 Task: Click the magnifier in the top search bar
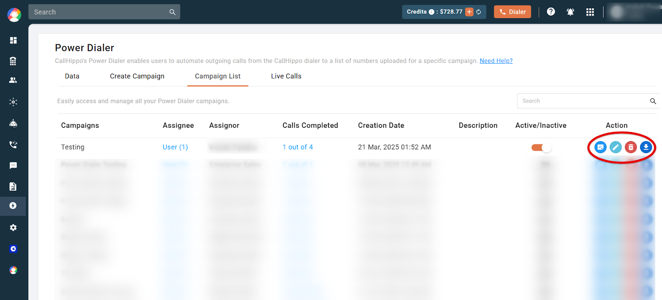point(173,12)
